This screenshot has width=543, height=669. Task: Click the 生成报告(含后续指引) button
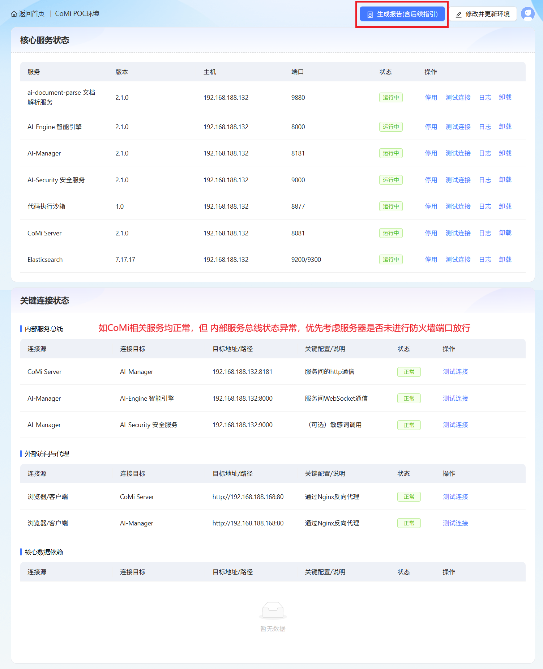[402, 14]
